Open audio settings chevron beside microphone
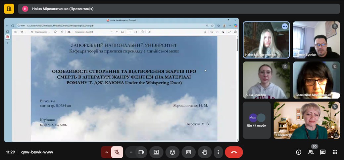The width and height of the screenshot is (344, 160). click(x=107, y=152)
